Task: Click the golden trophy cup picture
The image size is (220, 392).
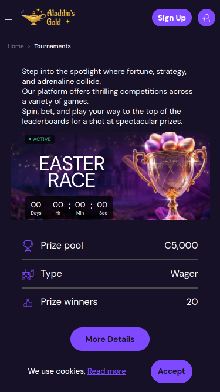Action: point(170,176)
